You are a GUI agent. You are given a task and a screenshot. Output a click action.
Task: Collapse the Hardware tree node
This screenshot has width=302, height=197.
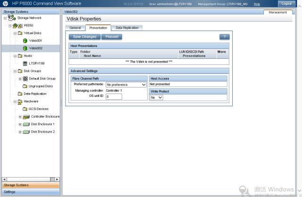[x=15, y=102]
